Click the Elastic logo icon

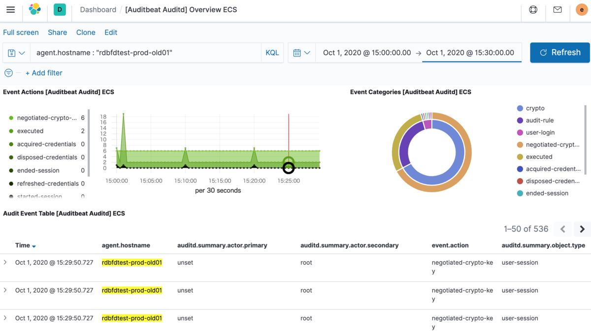click(x=34, y=10)
